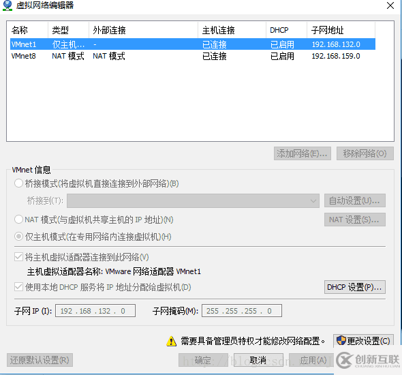
Task: Click 还原默认设置(R) button
Action: point(40,360)
